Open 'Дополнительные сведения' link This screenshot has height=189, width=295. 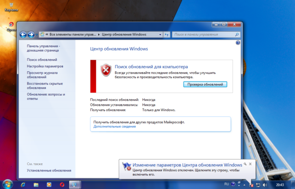[x=114, y=126]
